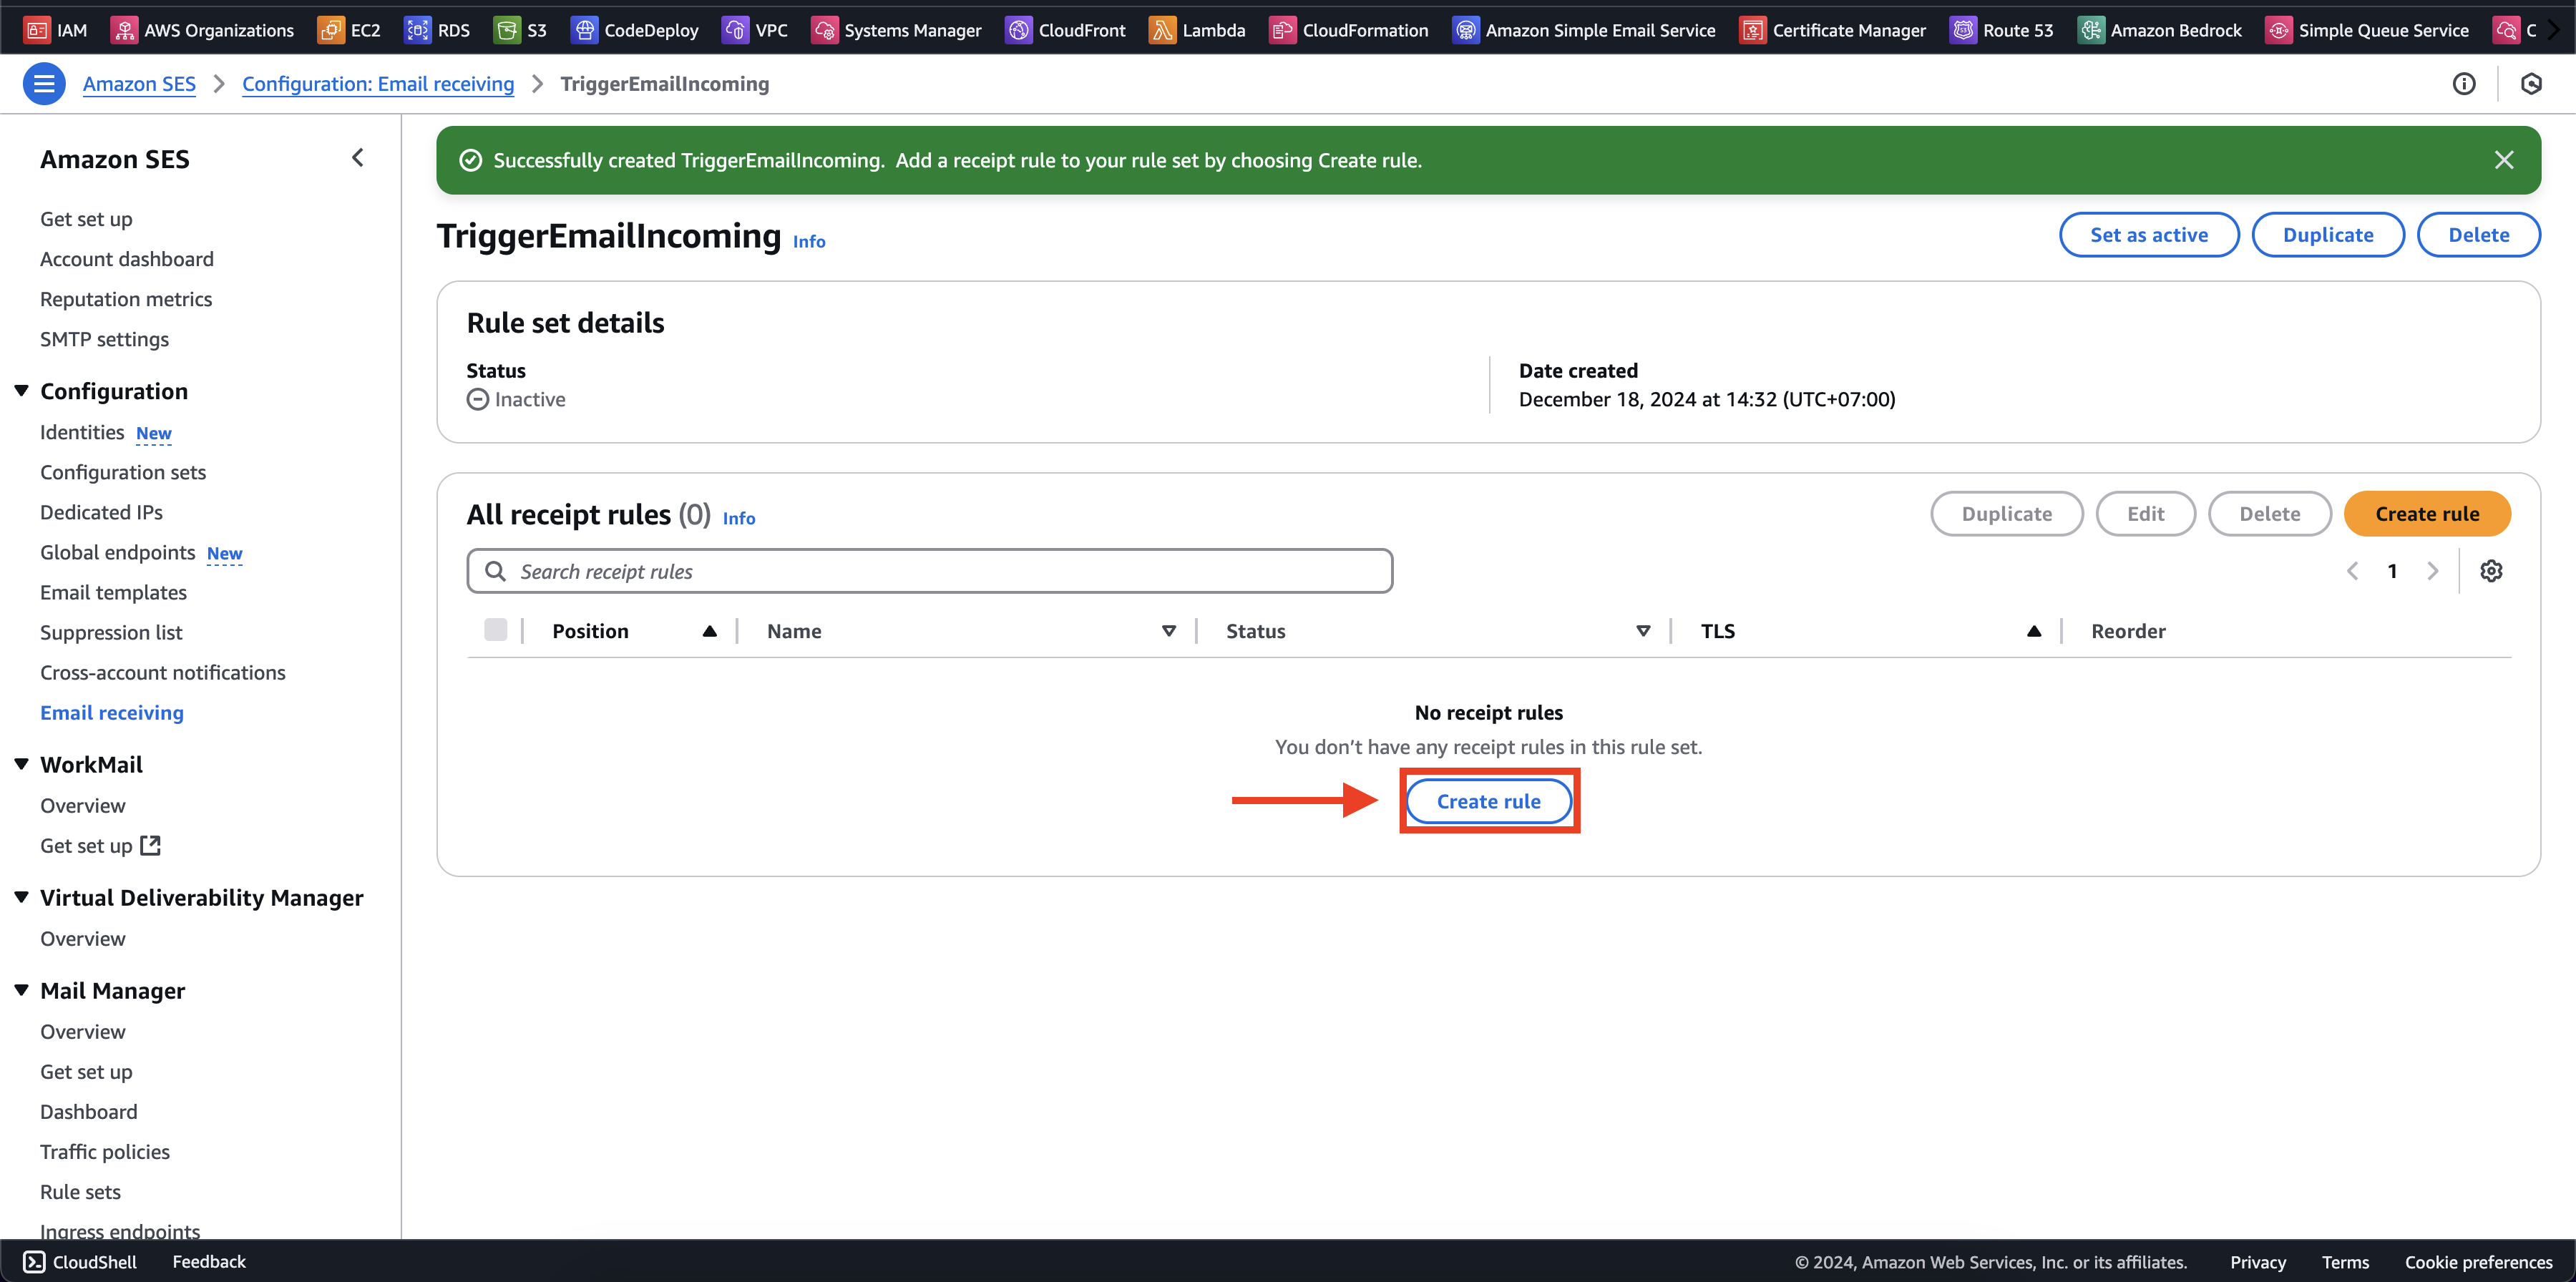Image resolution: width=2576 pixels, height=1282 pixels.
Task: Open Amazon SES breadcrumb link
Action: (x=139, y=84)
